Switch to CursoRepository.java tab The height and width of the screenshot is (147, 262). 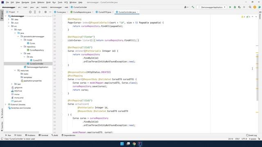point(82,12)
